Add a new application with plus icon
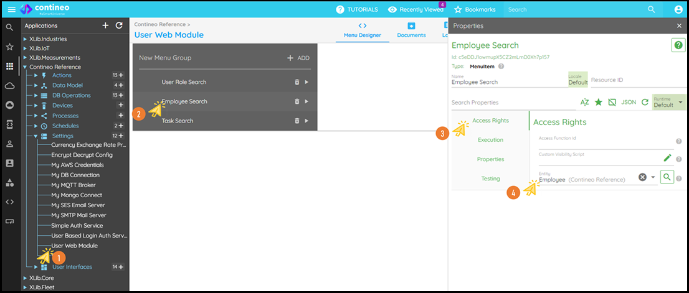This screenshot has width=689, height=293. click(x=105, y=26)
